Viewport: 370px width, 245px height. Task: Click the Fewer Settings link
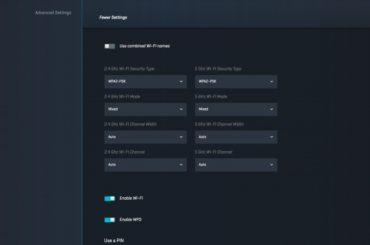113,17
